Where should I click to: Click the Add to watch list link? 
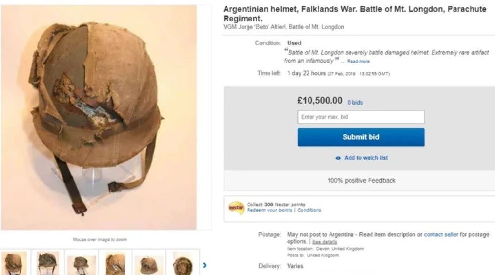[366, 158]
